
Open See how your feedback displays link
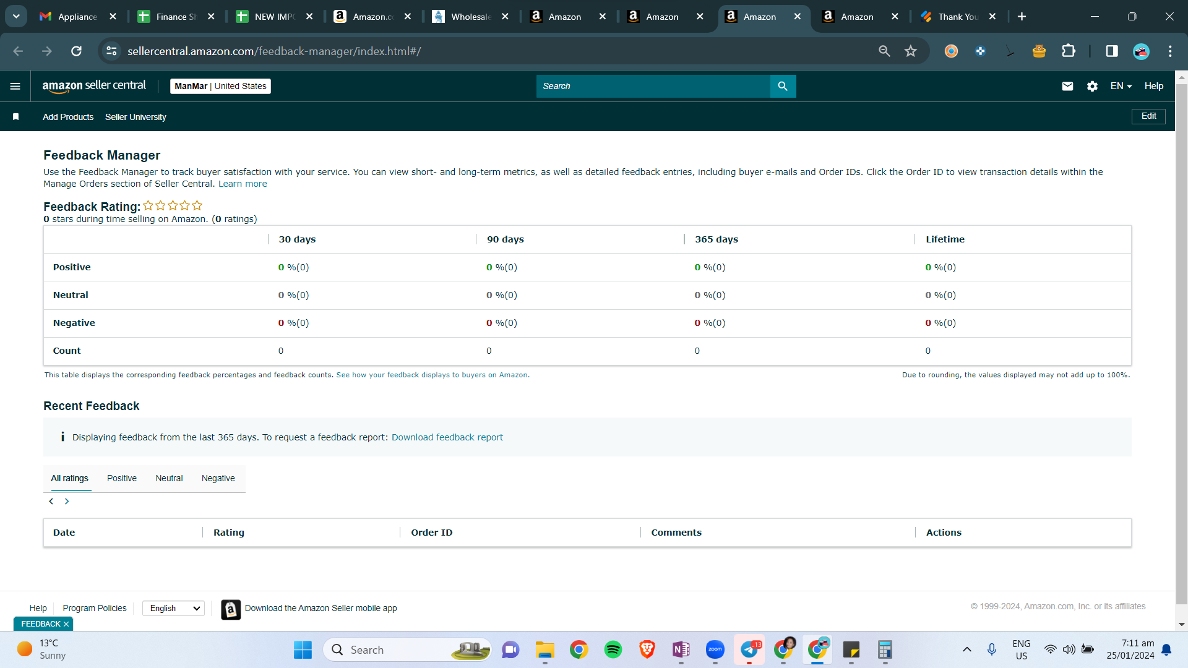pos(432,375)
